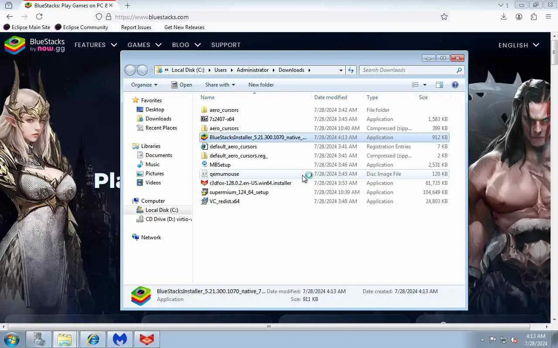Select the 7z2407-x64 application file

click(324, 119)
